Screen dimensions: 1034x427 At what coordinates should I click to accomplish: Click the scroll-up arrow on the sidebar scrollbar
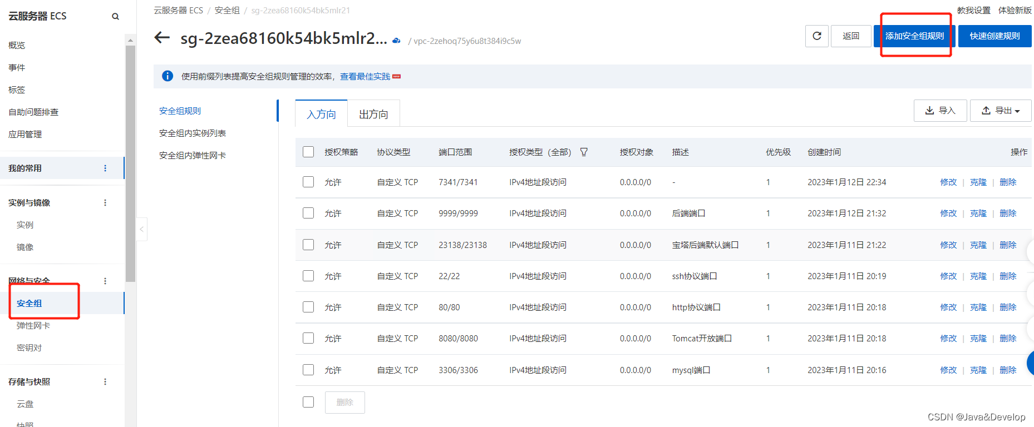(x=130, y=40)
